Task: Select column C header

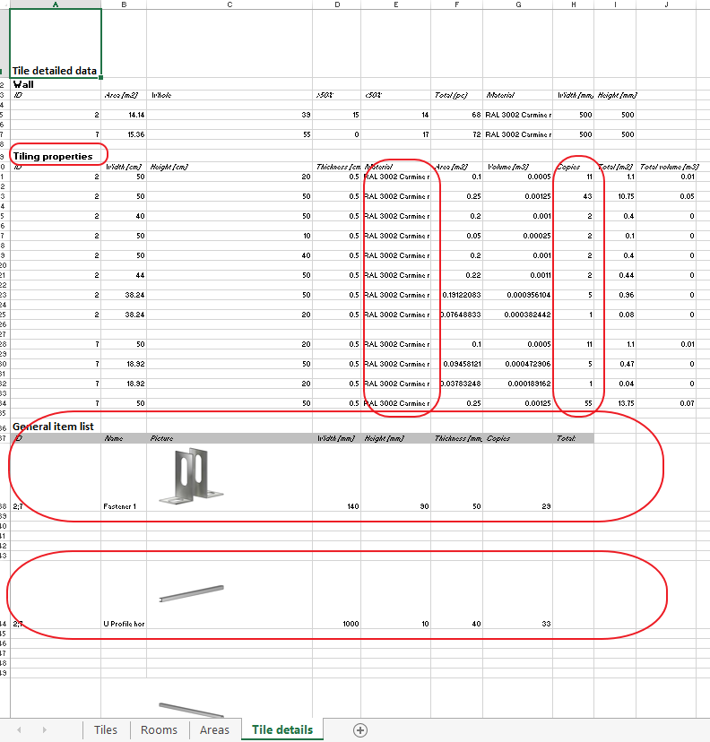Action: click(229, 4)
